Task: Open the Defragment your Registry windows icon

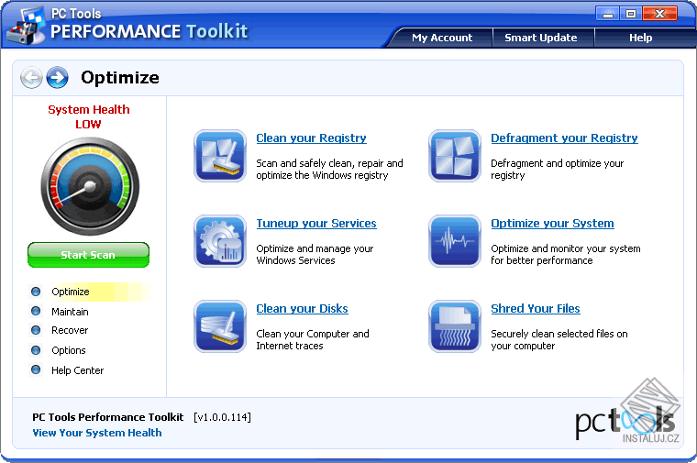Action: (x=454, y=156)
